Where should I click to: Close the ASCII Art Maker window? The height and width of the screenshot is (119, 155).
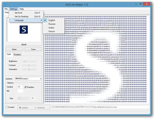pos(147,4)
